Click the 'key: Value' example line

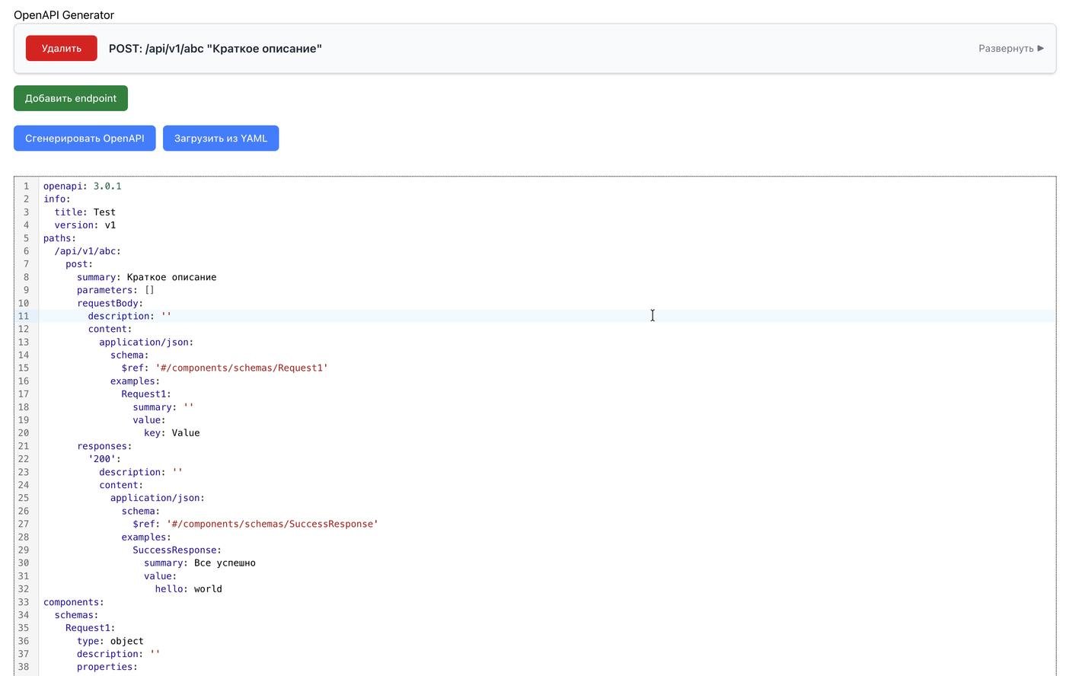(x=171, y=433)
